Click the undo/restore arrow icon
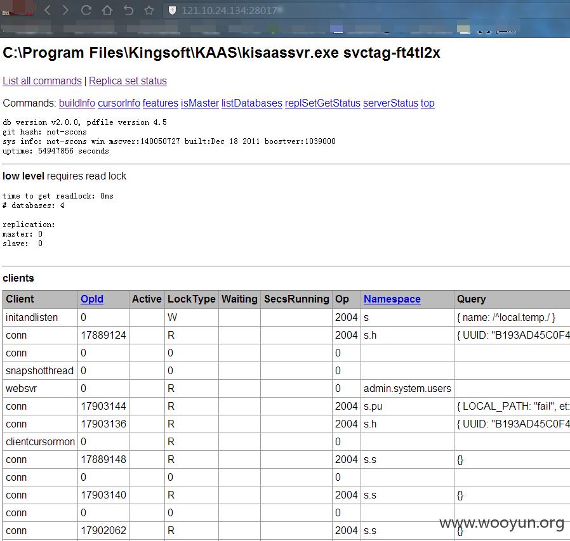Image resolution: width=570 pixels, height=541 pixels. pos(128,10)
